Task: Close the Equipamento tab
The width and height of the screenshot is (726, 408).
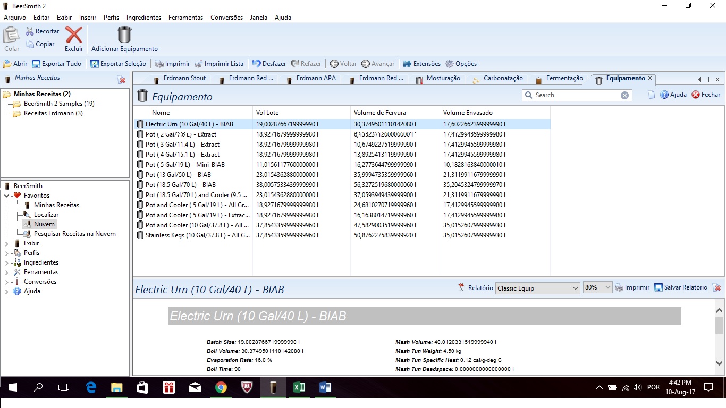Action: (x=649, y=78)
